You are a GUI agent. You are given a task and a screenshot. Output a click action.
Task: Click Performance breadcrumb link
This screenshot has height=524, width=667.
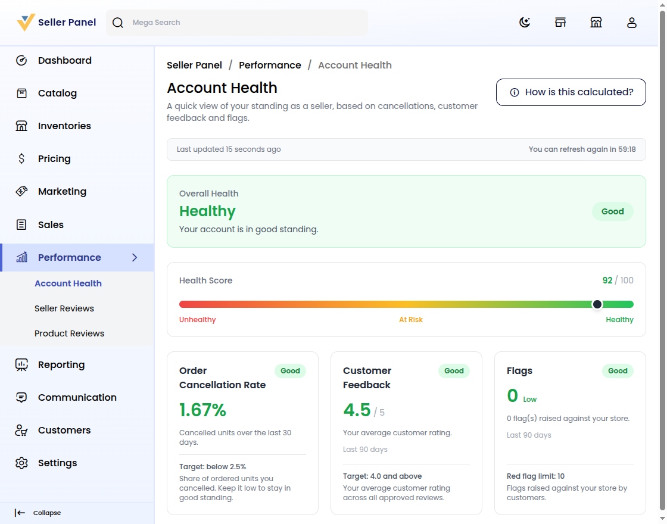(x=270, y=65)
